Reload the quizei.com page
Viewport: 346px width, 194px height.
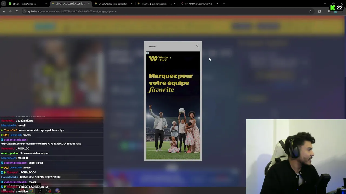pyautogui.click(x=17, y=11)
